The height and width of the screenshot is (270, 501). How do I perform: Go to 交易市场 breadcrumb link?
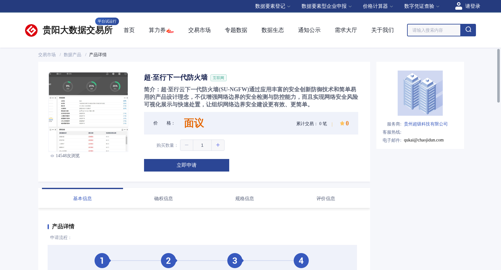click(x=47, y=55)
